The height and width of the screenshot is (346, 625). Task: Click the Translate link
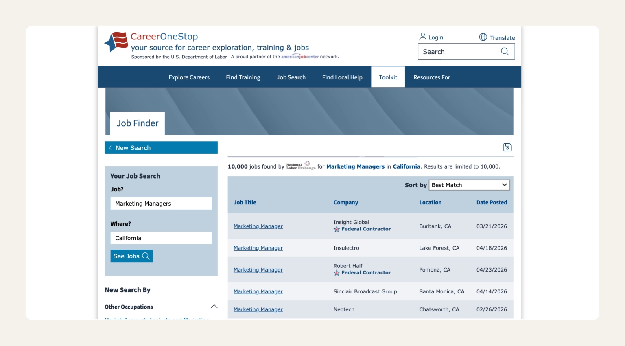(x=502, y=38)
